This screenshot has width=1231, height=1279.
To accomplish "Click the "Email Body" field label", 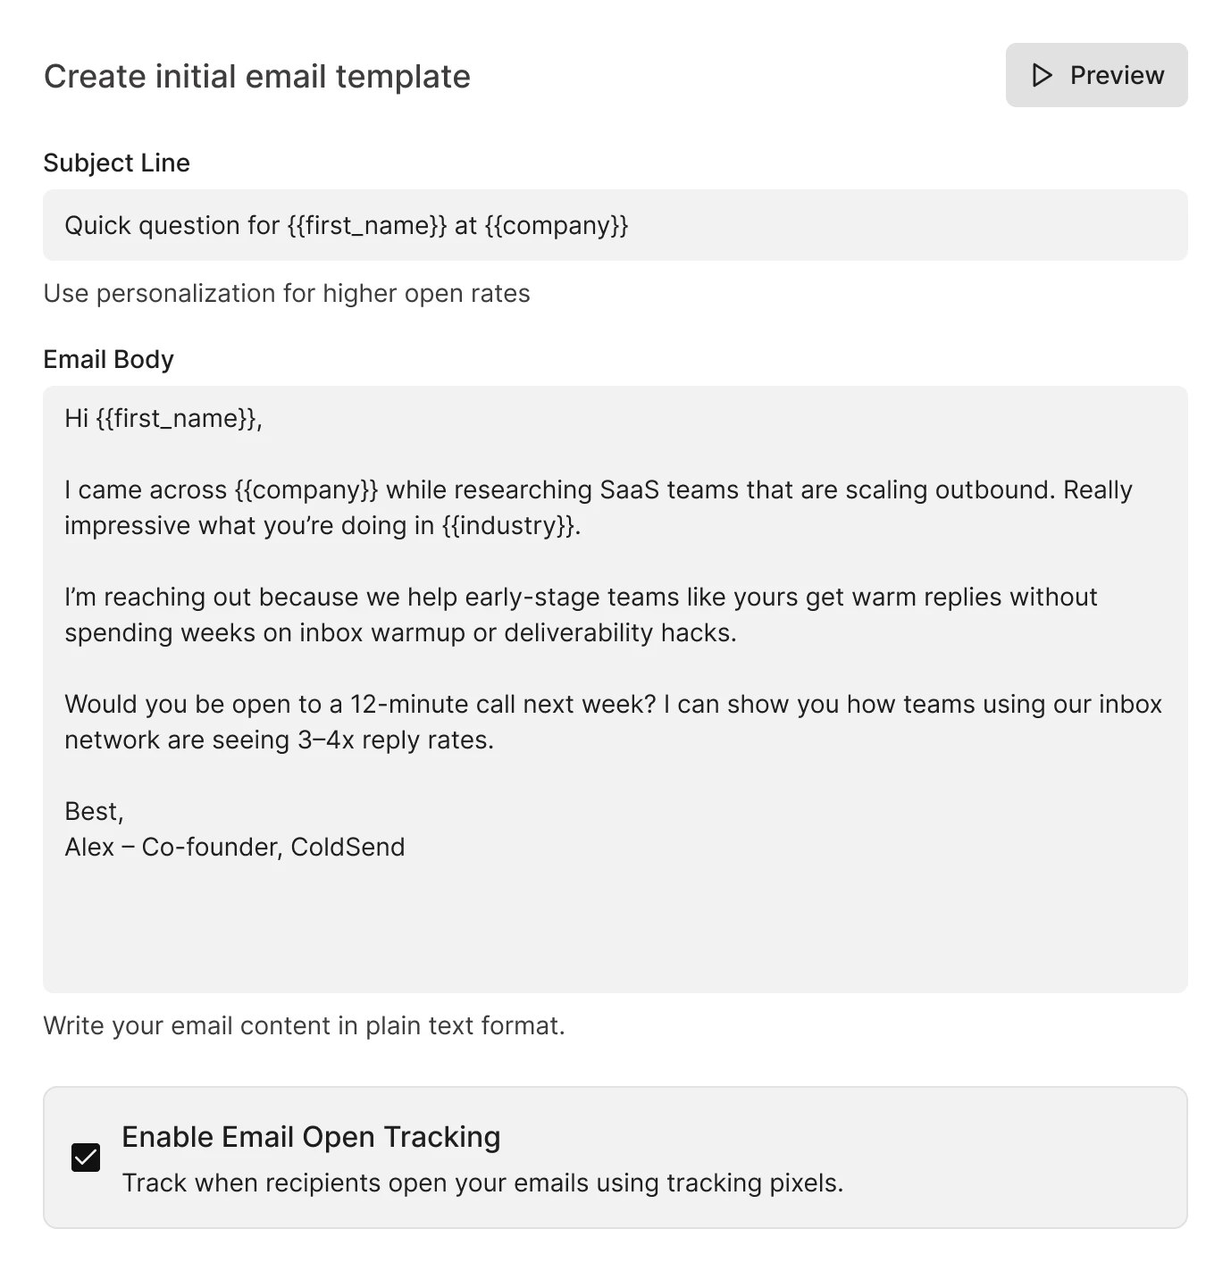I will [x=108, y=359].
